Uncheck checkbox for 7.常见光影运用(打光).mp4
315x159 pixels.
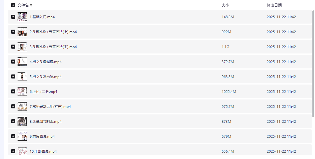pos(13,107)
